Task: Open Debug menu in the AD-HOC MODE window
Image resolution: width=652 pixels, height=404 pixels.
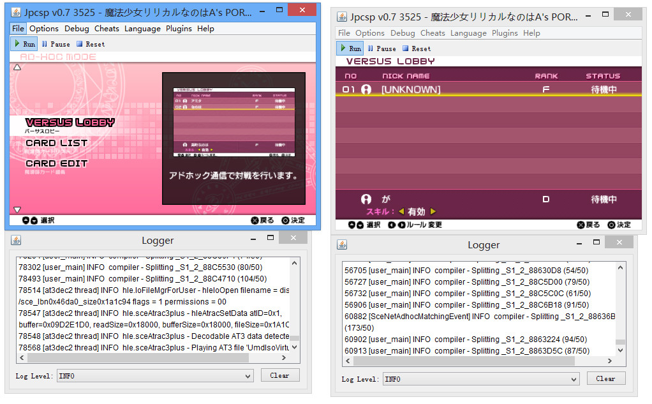Action: pyautogui.click(x=77, y=28)
